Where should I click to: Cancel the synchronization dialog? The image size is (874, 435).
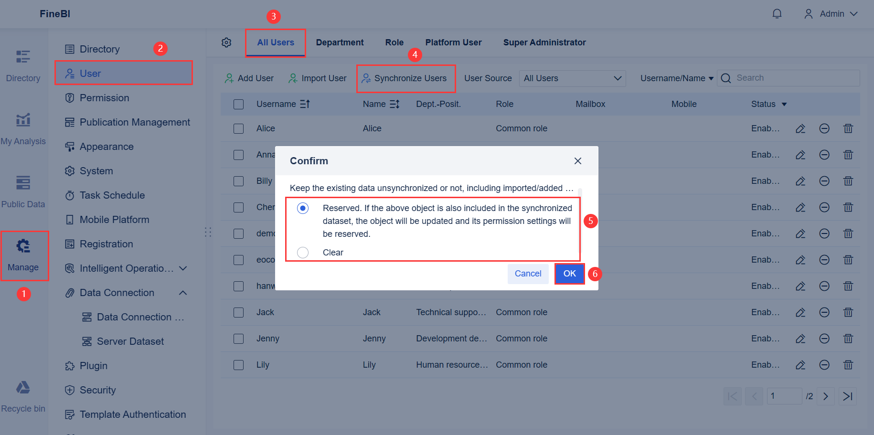point(528,274)
